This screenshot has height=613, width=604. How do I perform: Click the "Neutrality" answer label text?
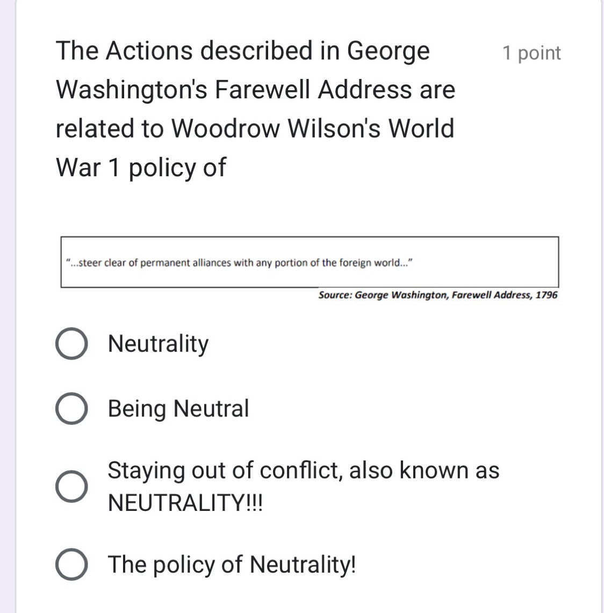(x=158, y=344)
